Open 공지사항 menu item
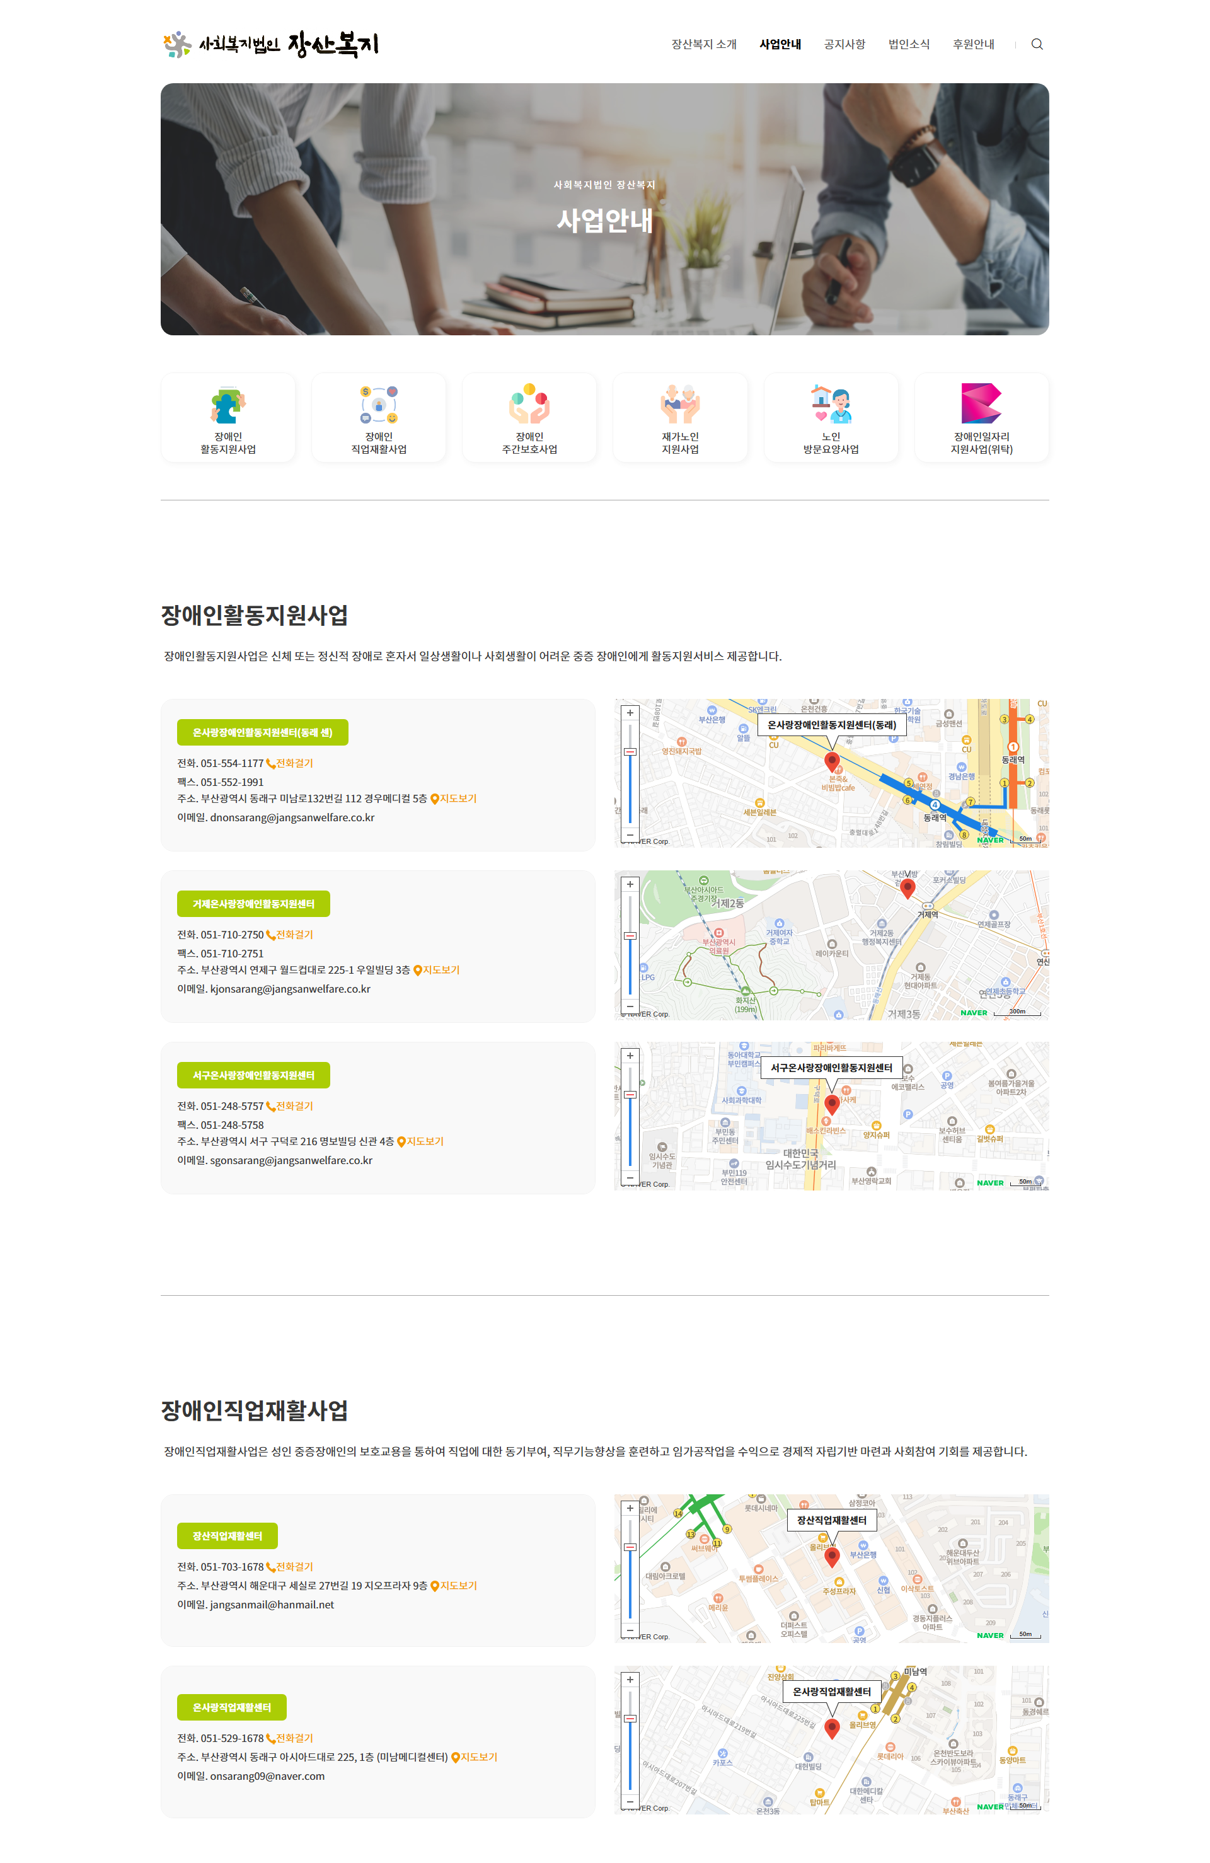Image resolution: width=1210 pixels, height=1863 pixels. pyautogui.click(x=844, y=44)
